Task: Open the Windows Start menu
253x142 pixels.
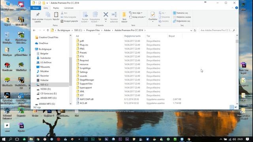Action: click(x=4, y=139)
